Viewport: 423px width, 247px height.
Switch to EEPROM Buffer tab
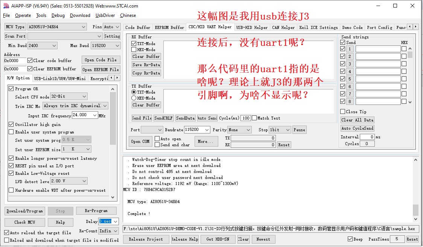pyautogui.click(x=169, y=27)
